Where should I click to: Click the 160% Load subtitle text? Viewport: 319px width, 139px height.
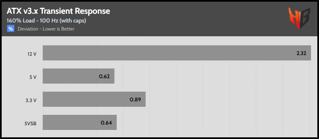47,21
